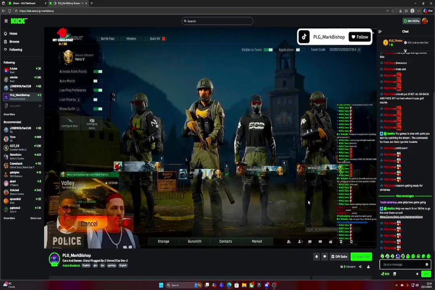435x290 pixels.
Task: Click the TikTok logo in overlay
Action: [x=304, y=37]
